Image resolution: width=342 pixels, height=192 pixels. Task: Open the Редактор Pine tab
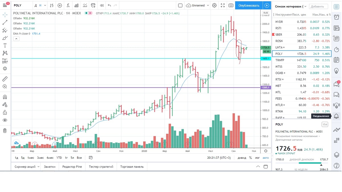click(x=72, y=167)
